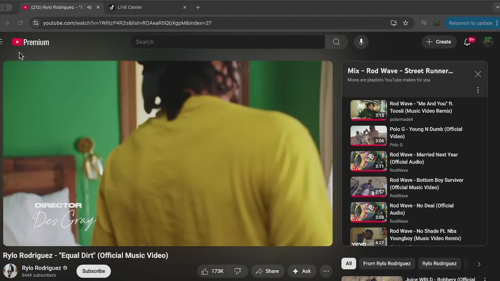Click 844K subscribers text
The height and width of the screenshot is (281, 500).
click(39, 275)
